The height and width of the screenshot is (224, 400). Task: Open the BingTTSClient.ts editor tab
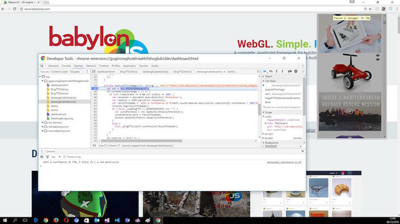tap(182, 72)
